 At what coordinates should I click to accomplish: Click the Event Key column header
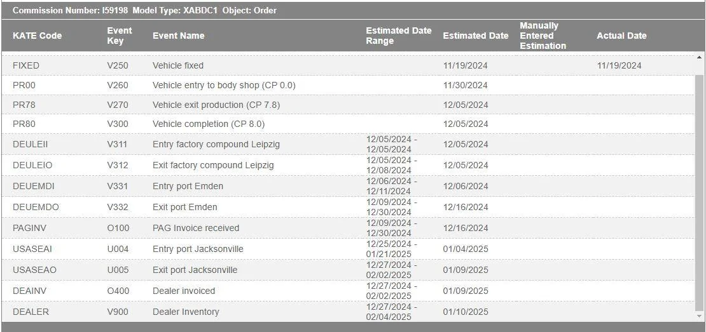coord(120,36)
